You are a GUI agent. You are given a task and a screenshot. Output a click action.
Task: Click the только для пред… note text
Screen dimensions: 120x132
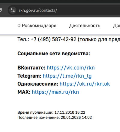coord(99,39)
